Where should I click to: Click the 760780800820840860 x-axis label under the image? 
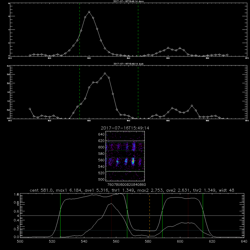tap(126, 185)
